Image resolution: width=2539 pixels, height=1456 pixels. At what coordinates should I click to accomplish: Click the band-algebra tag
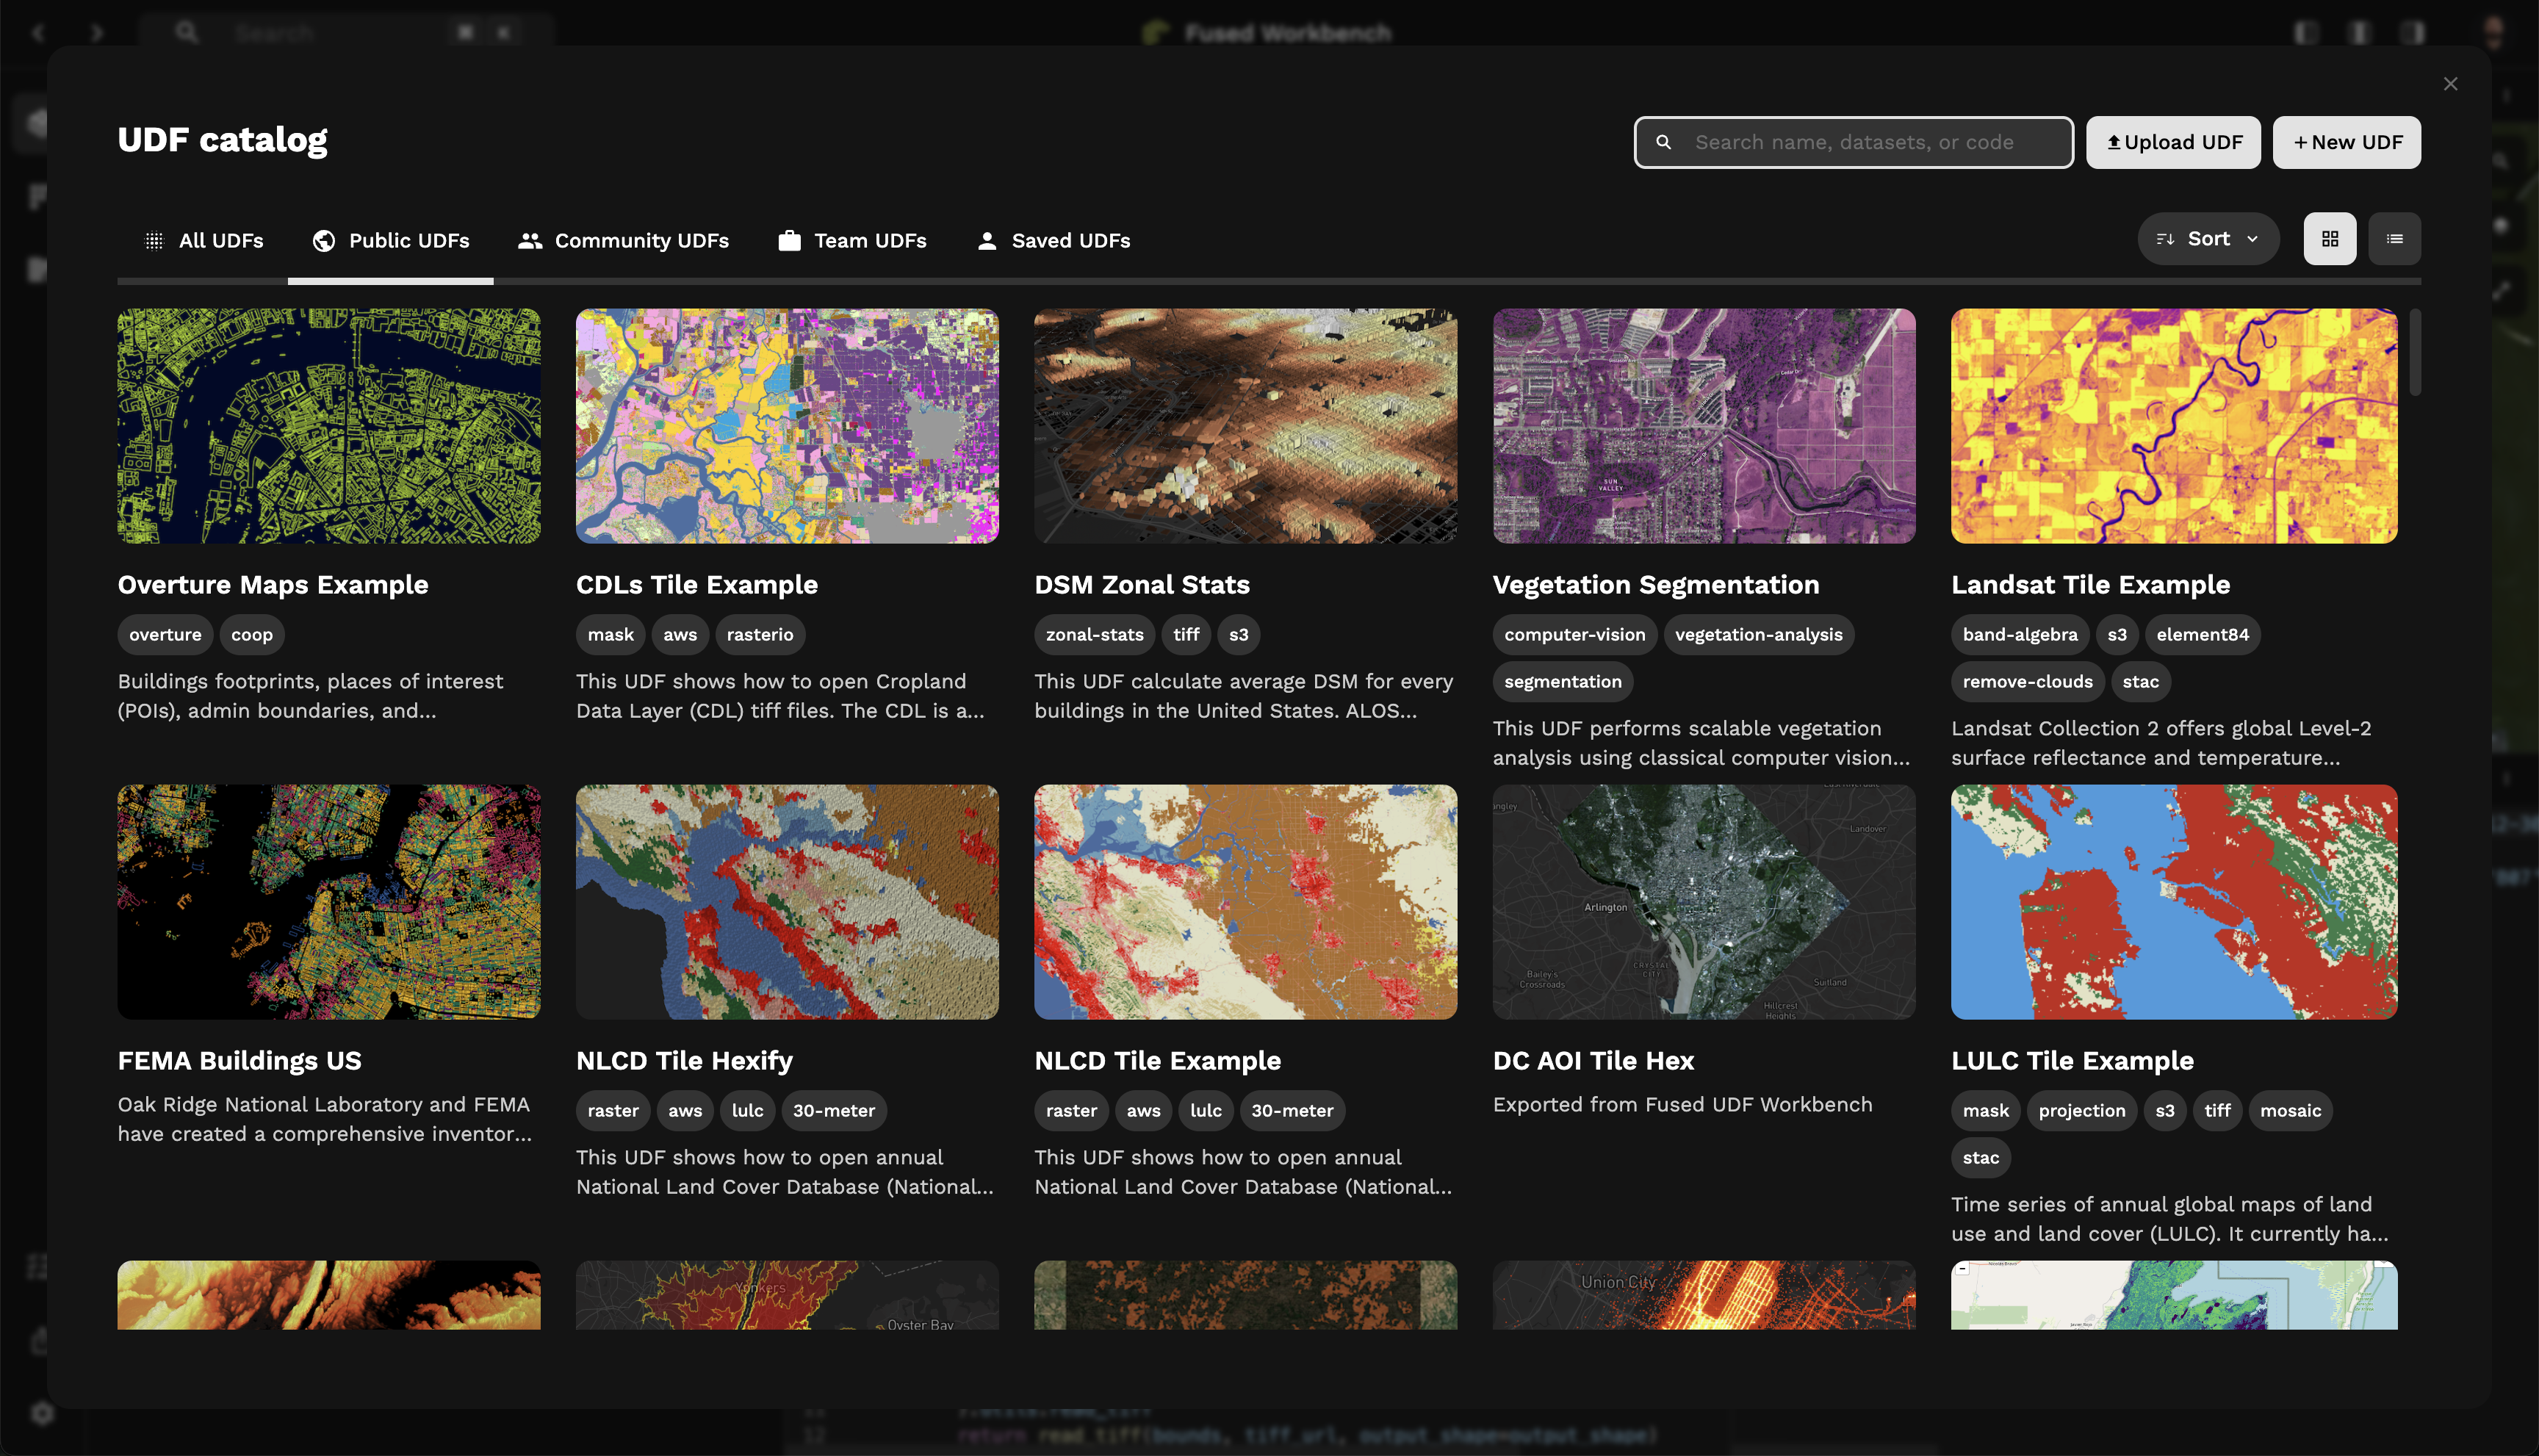coord(2019,634)
